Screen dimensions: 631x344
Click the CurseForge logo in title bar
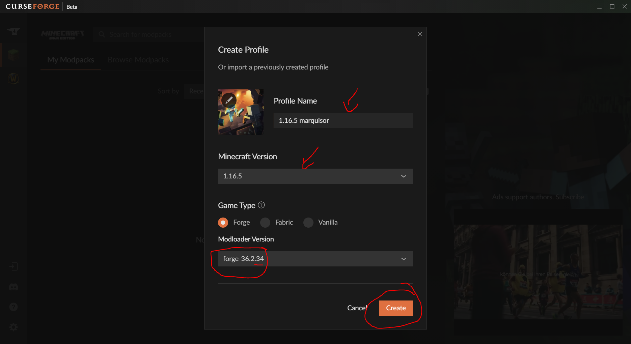pyautogui.click(x=32, y=6)
